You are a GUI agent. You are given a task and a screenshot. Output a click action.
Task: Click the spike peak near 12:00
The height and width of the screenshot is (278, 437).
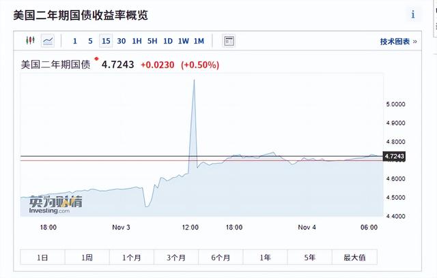tap(194, 80)
